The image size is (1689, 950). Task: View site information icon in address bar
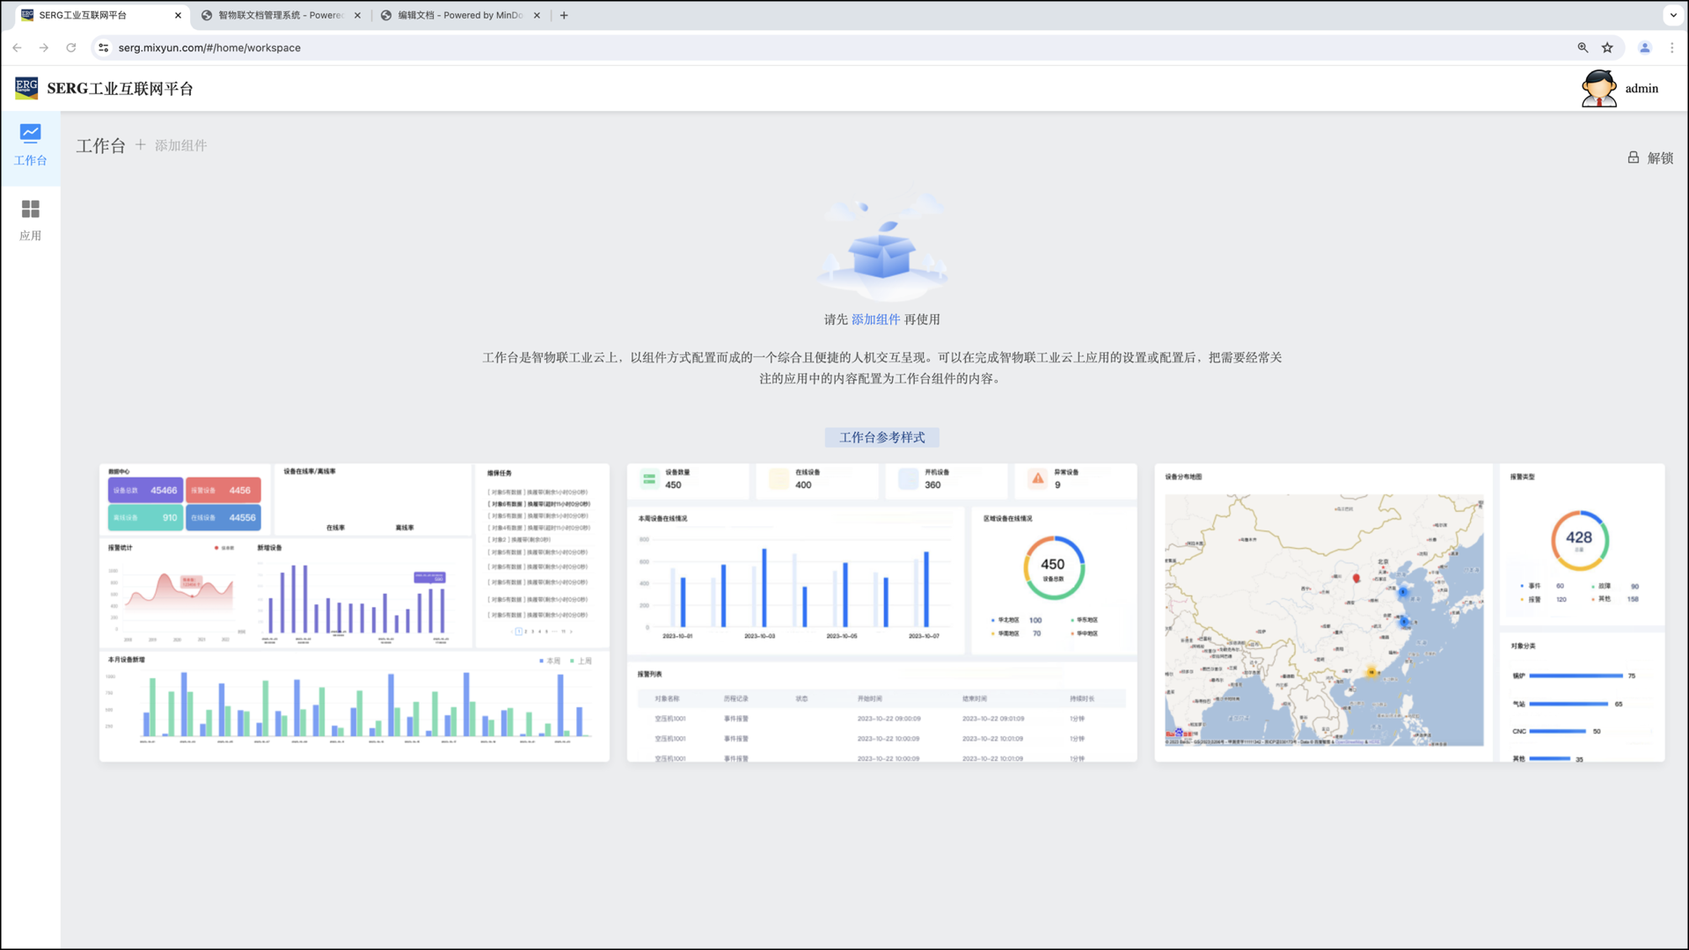[104, 47]
